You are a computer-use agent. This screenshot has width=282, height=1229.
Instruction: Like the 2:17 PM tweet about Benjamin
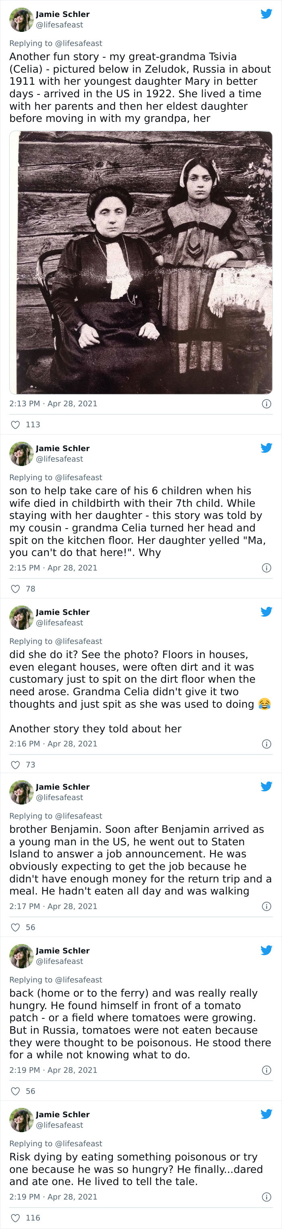point(15,927)
